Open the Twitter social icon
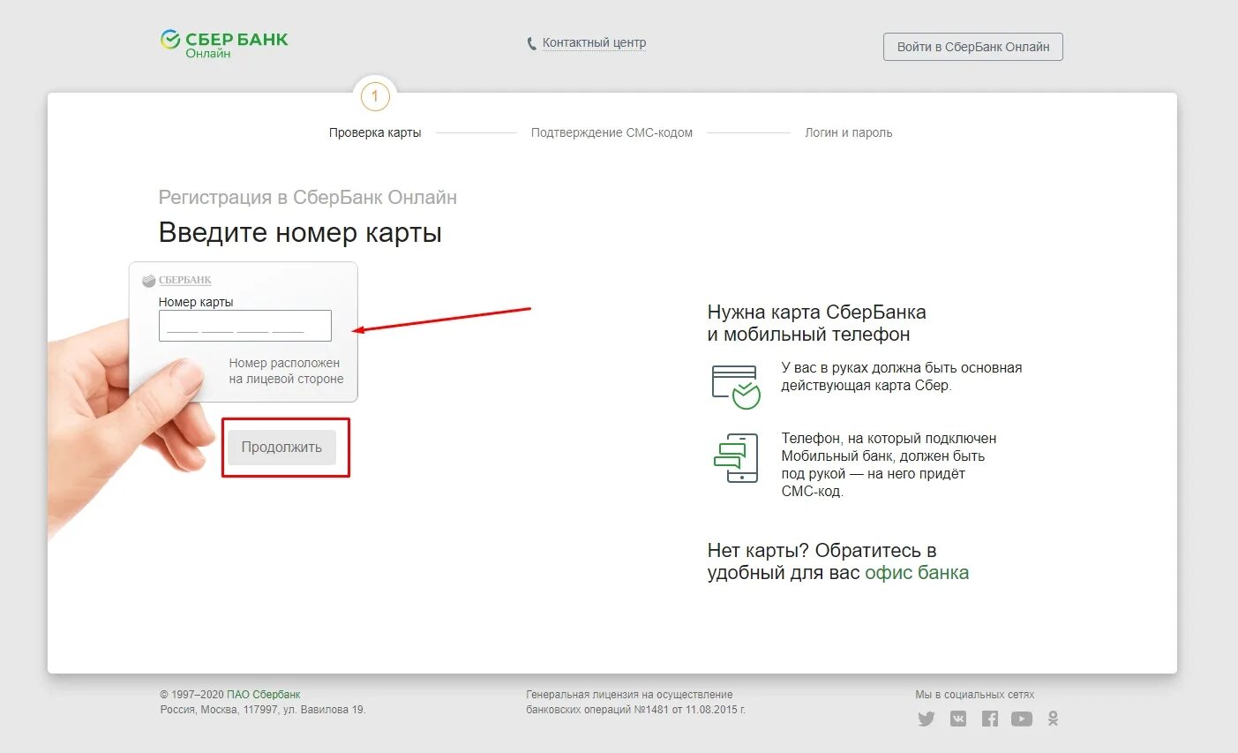The height and width of the screenshot is (753, 1238). [x=926, y=719]
